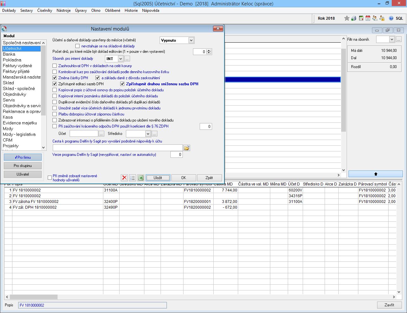Open the Filtr na sborník dropdown

click(392, 39)
